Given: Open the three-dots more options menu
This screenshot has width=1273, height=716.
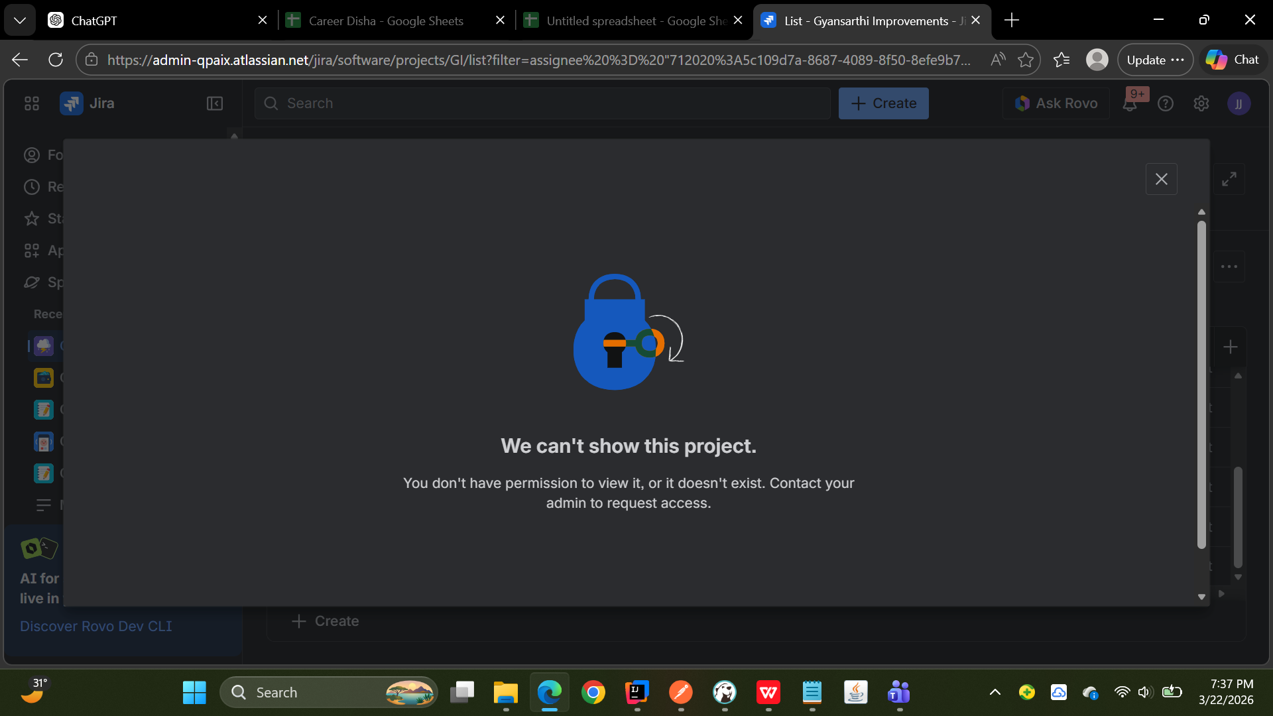Looking at the screenshot, I should [x=1229, y=267].
